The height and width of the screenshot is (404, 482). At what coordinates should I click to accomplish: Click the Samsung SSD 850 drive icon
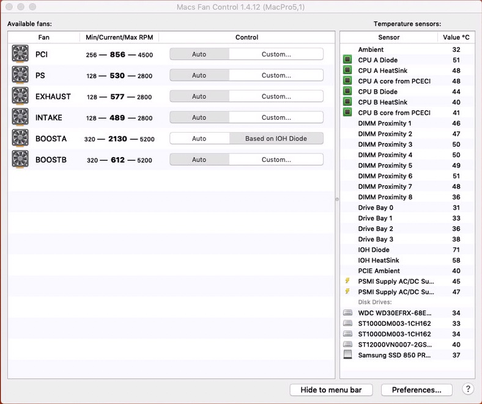click(x=347, y=354)
